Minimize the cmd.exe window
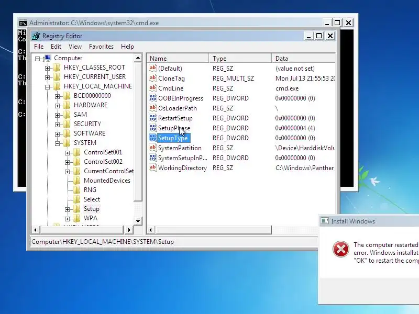419x314 pixels. pos(327,23)
